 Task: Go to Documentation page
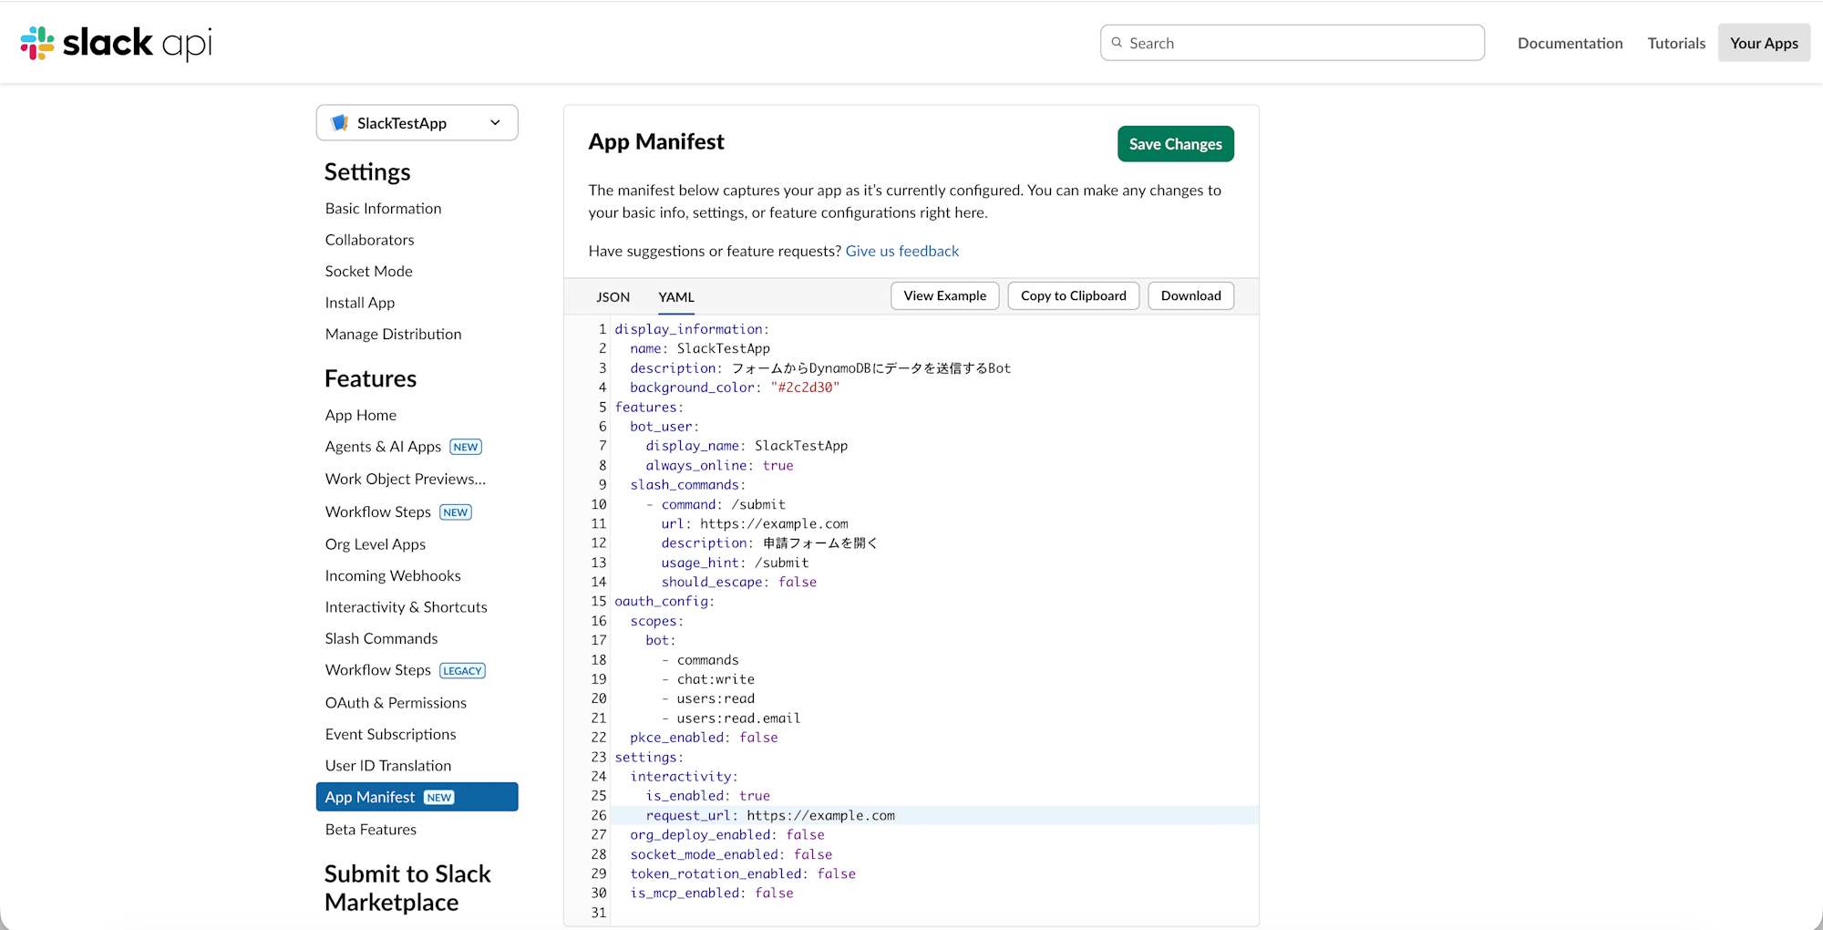point(1570,43)
